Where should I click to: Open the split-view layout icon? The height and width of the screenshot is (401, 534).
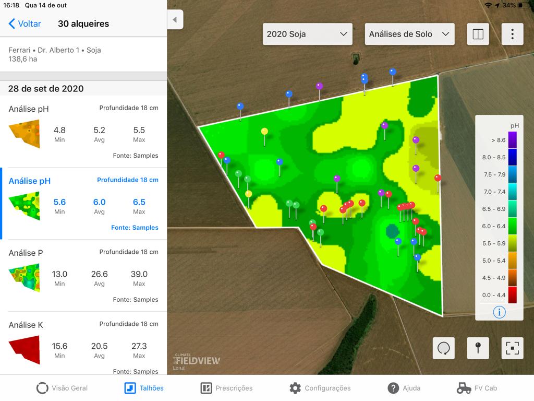(x=478, y=34)
